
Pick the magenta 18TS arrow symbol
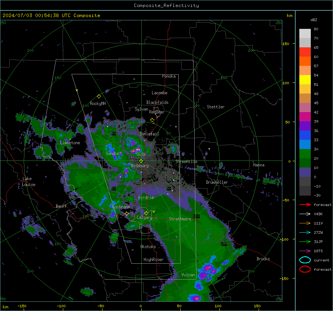305,251
